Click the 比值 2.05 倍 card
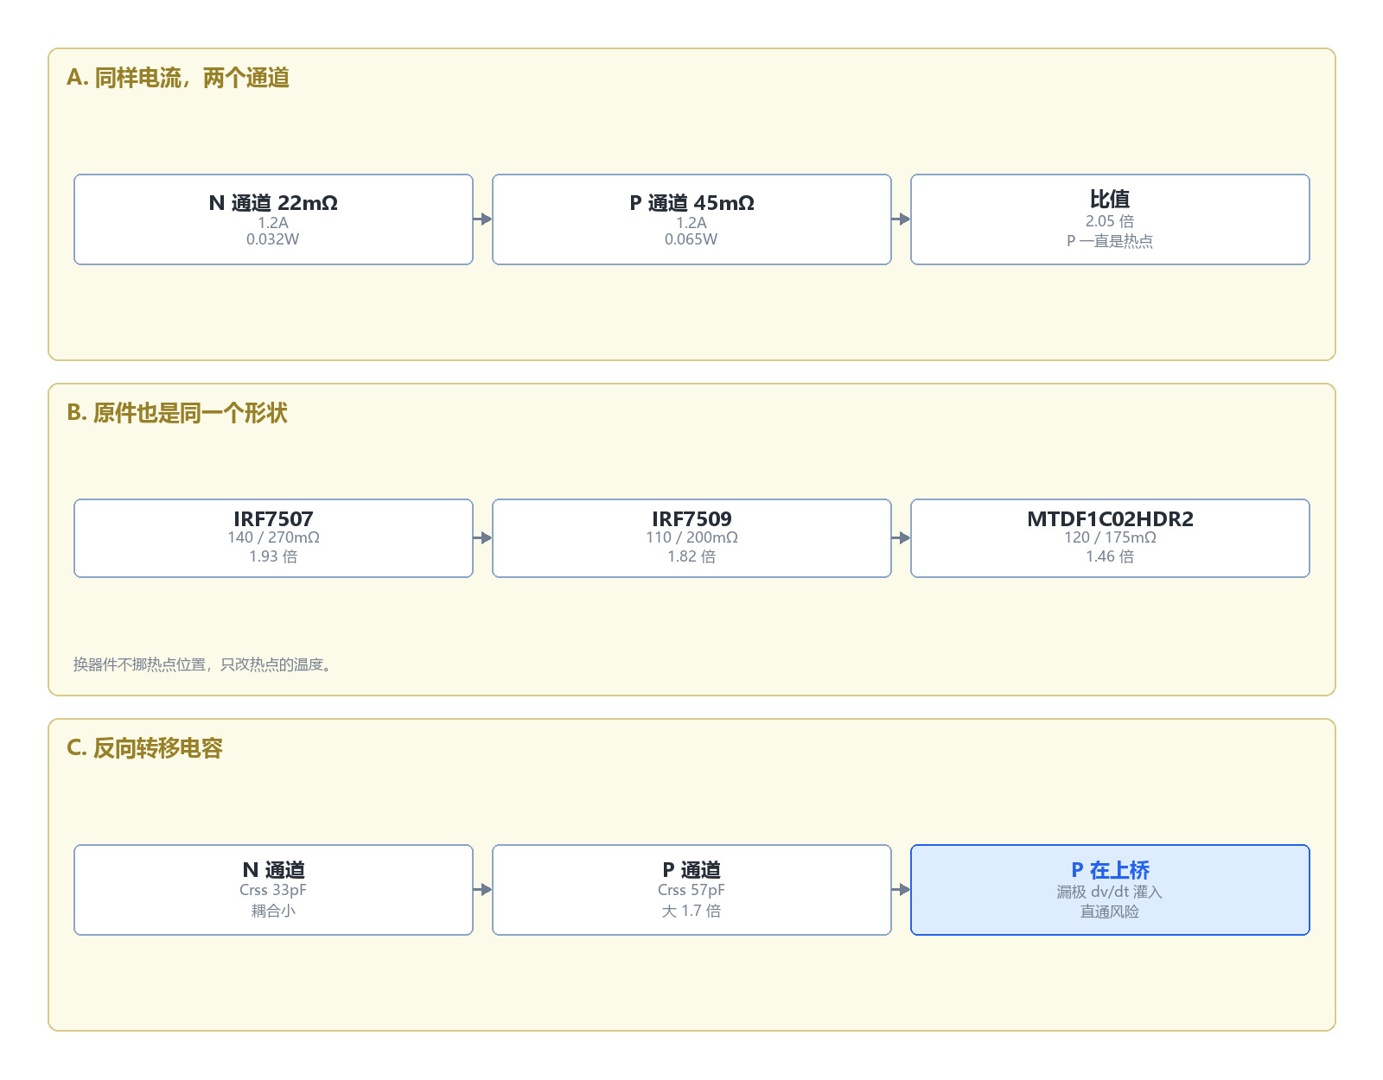 pos(1110,219)
